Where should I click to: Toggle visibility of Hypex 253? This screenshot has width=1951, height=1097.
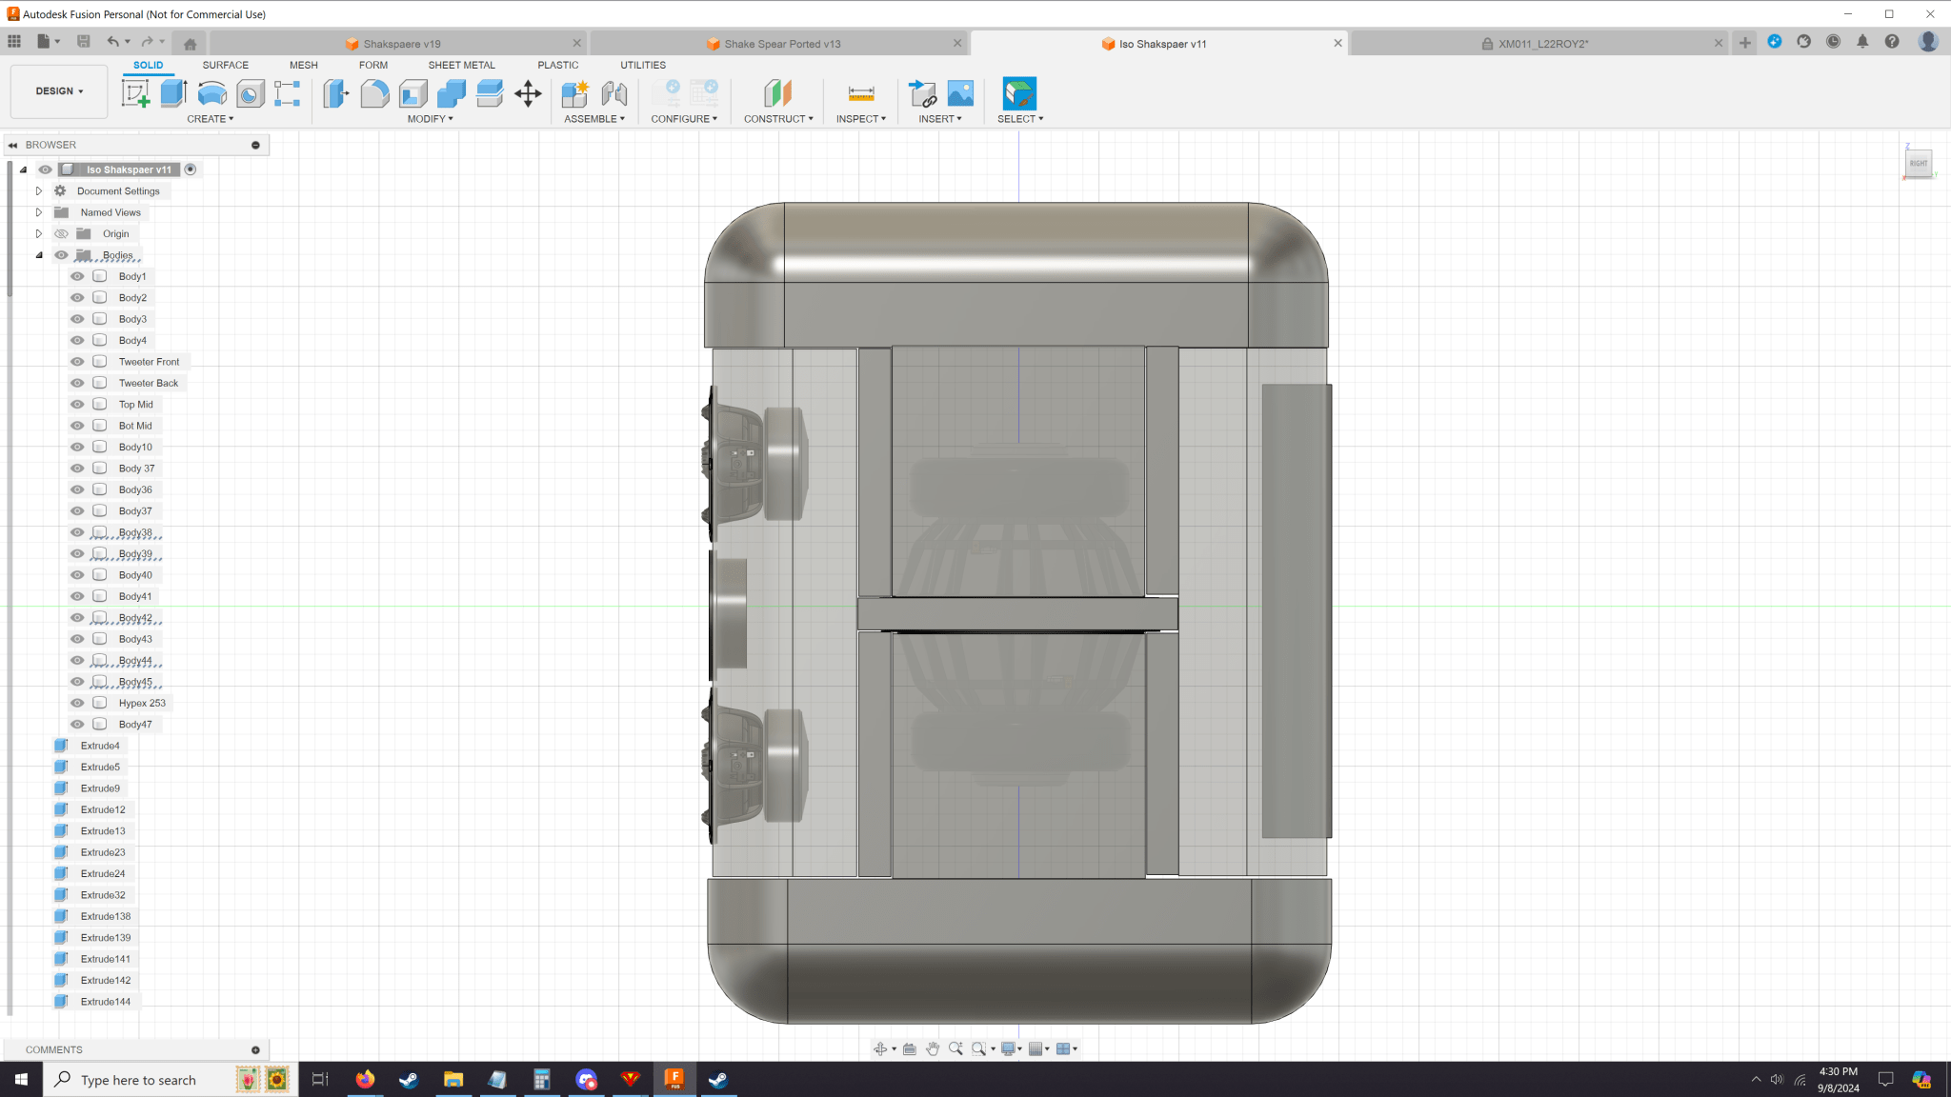pyautogui.click(x=77, y=703)
